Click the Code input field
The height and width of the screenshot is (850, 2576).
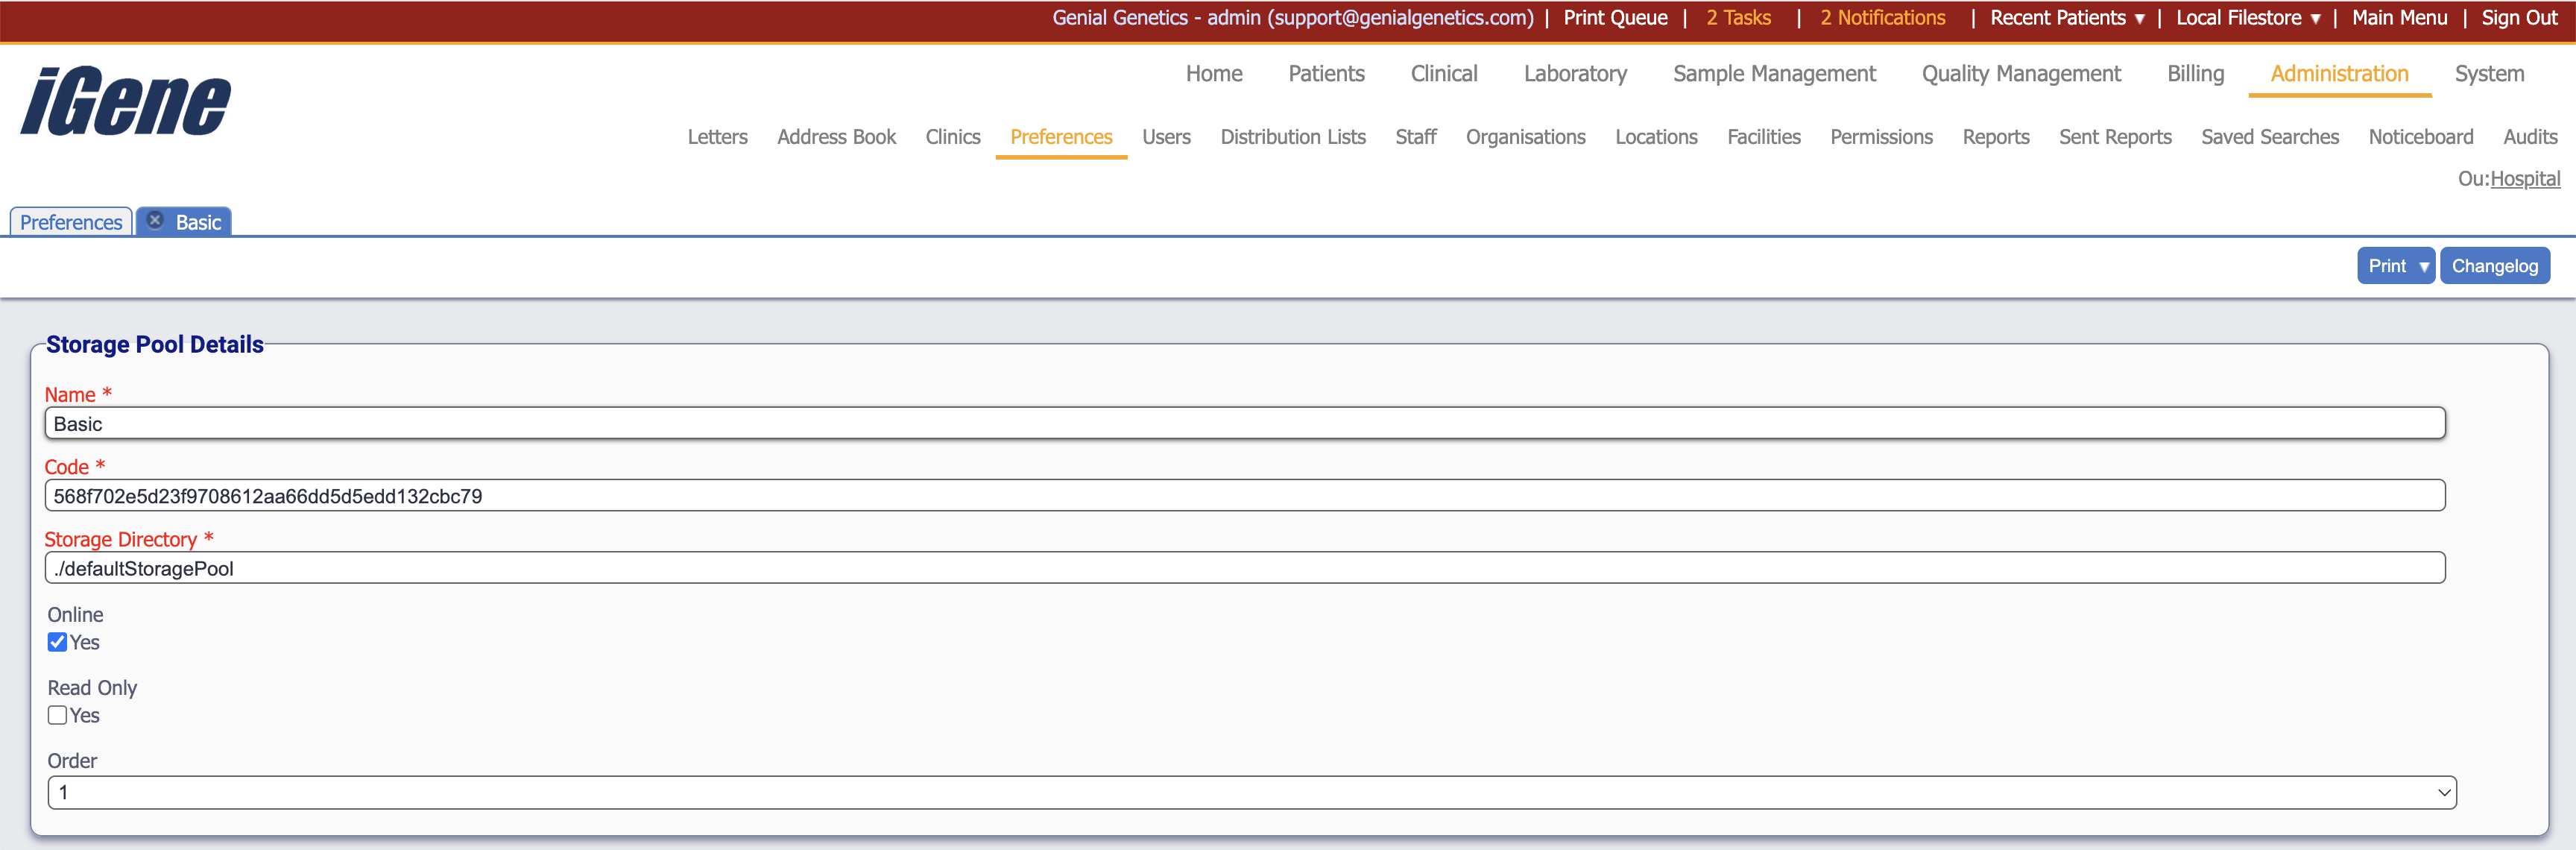1244,496
